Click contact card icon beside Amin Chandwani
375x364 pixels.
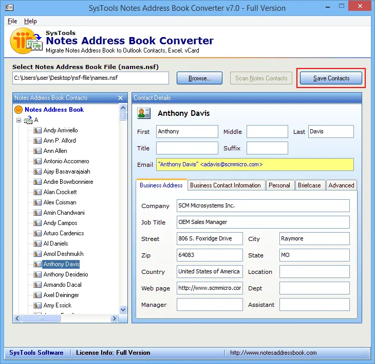[38, 213]
